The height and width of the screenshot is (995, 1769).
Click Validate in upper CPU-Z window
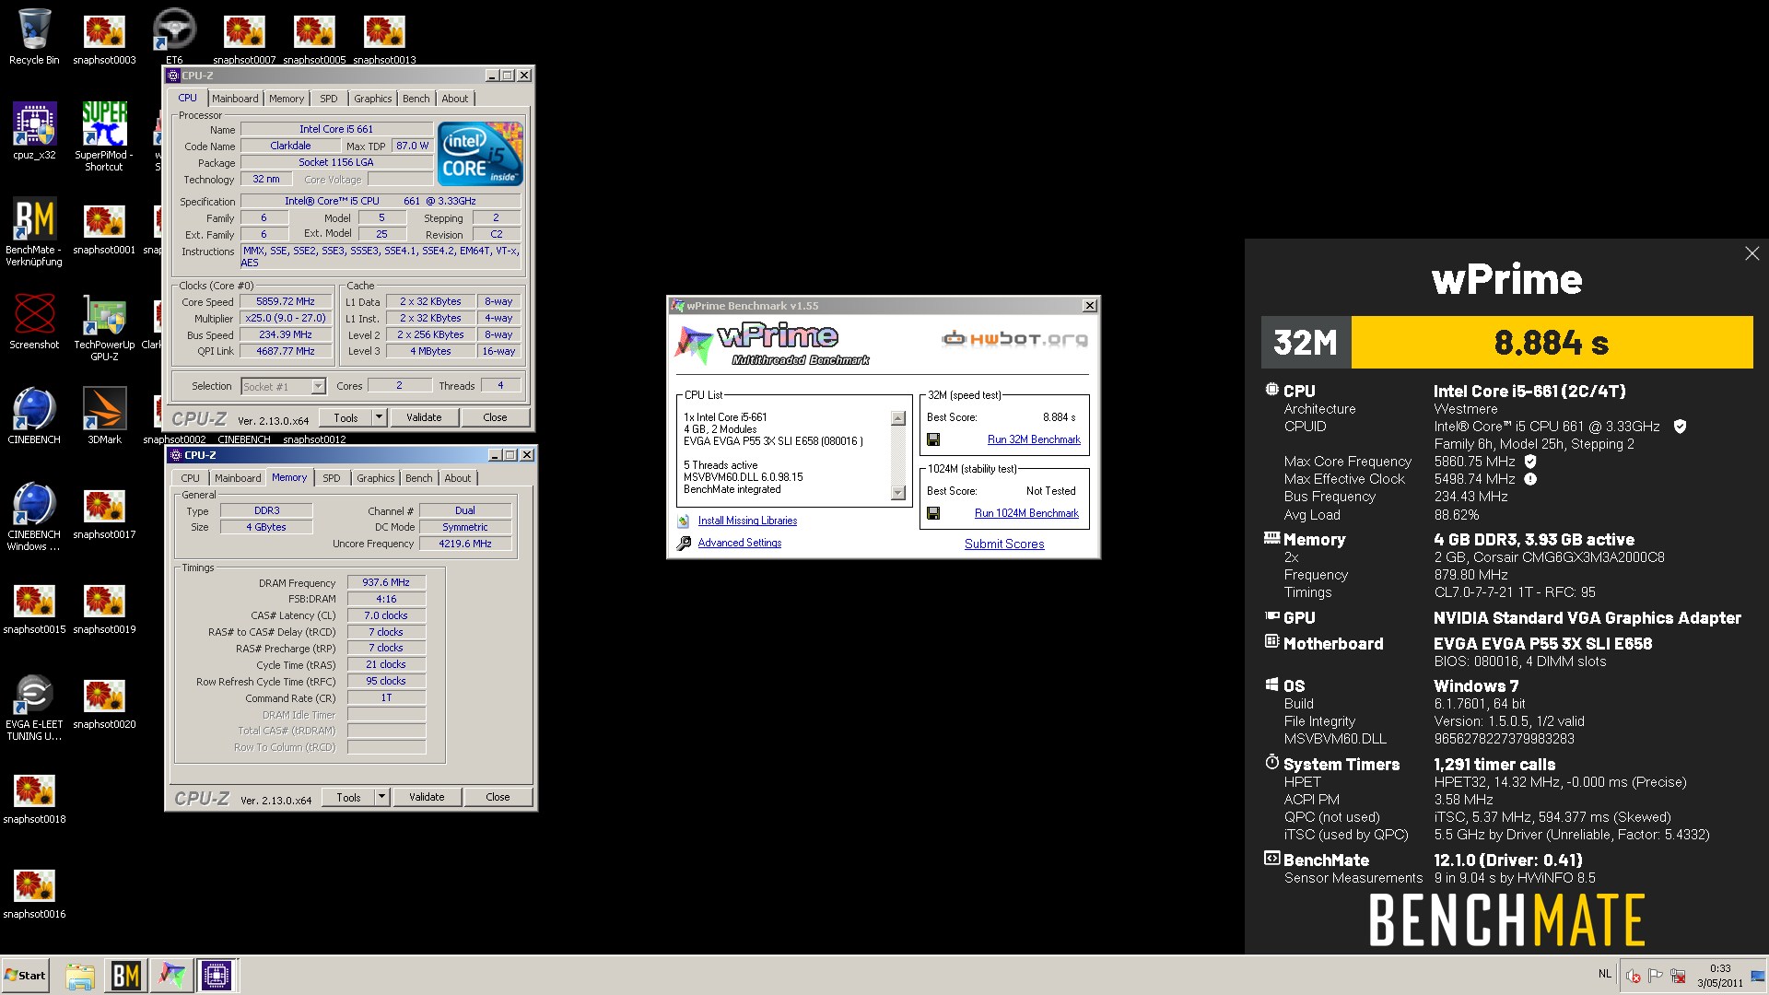[x=424, y=417]
